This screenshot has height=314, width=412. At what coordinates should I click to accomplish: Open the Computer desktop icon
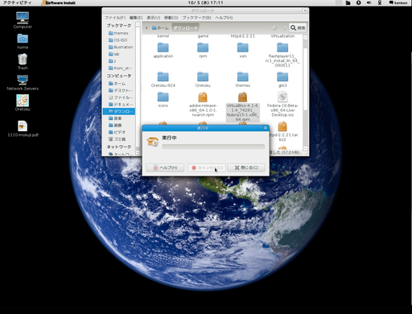coord(23,20)
